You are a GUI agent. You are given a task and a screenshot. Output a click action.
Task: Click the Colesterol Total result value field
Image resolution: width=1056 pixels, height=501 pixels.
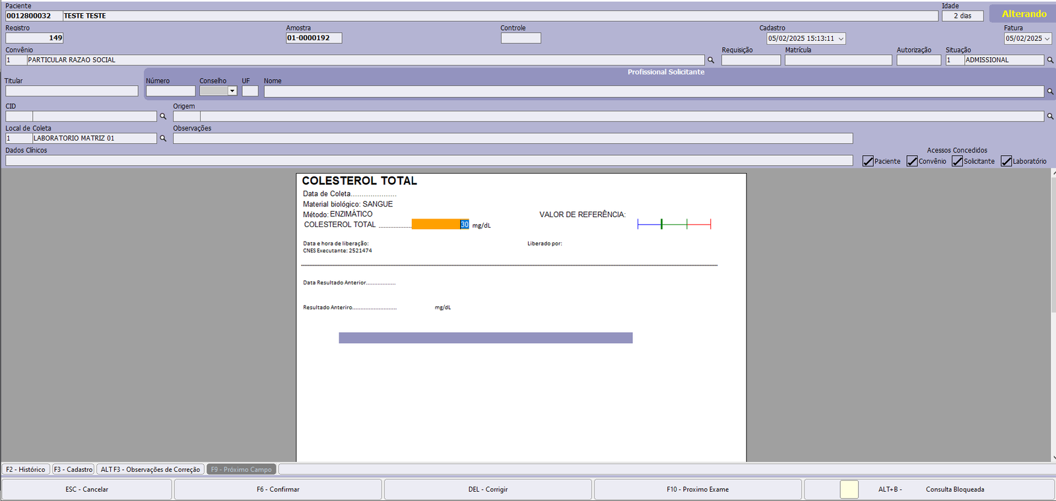pos(440,224)
